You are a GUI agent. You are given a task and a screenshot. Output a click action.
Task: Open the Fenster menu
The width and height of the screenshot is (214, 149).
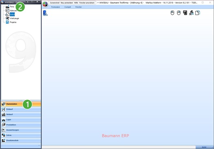coord(79,7)
